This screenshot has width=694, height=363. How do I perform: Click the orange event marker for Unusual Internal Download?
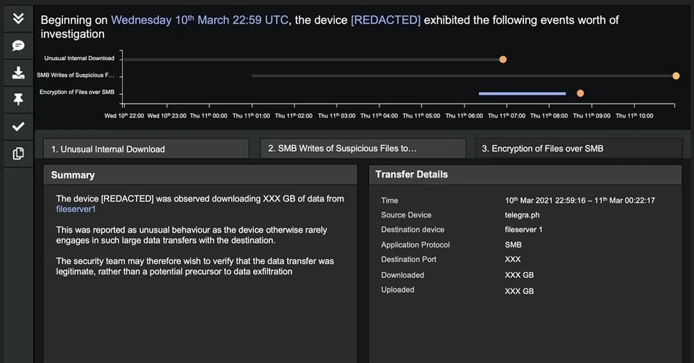[x=503, y=59]
